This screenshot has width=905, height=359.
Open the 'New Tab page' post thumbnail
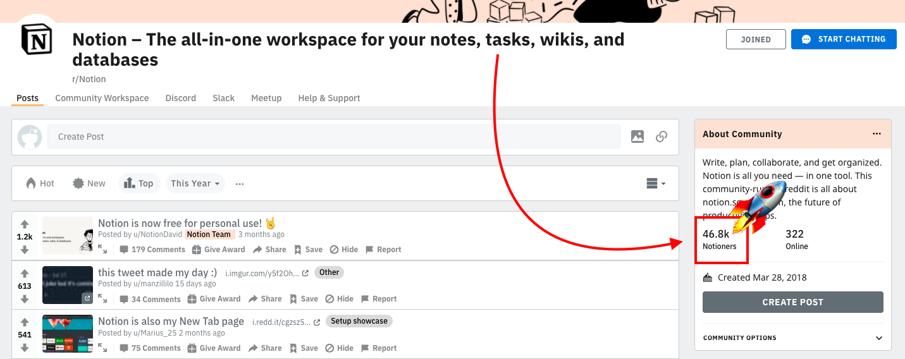[x=68, y=334]
